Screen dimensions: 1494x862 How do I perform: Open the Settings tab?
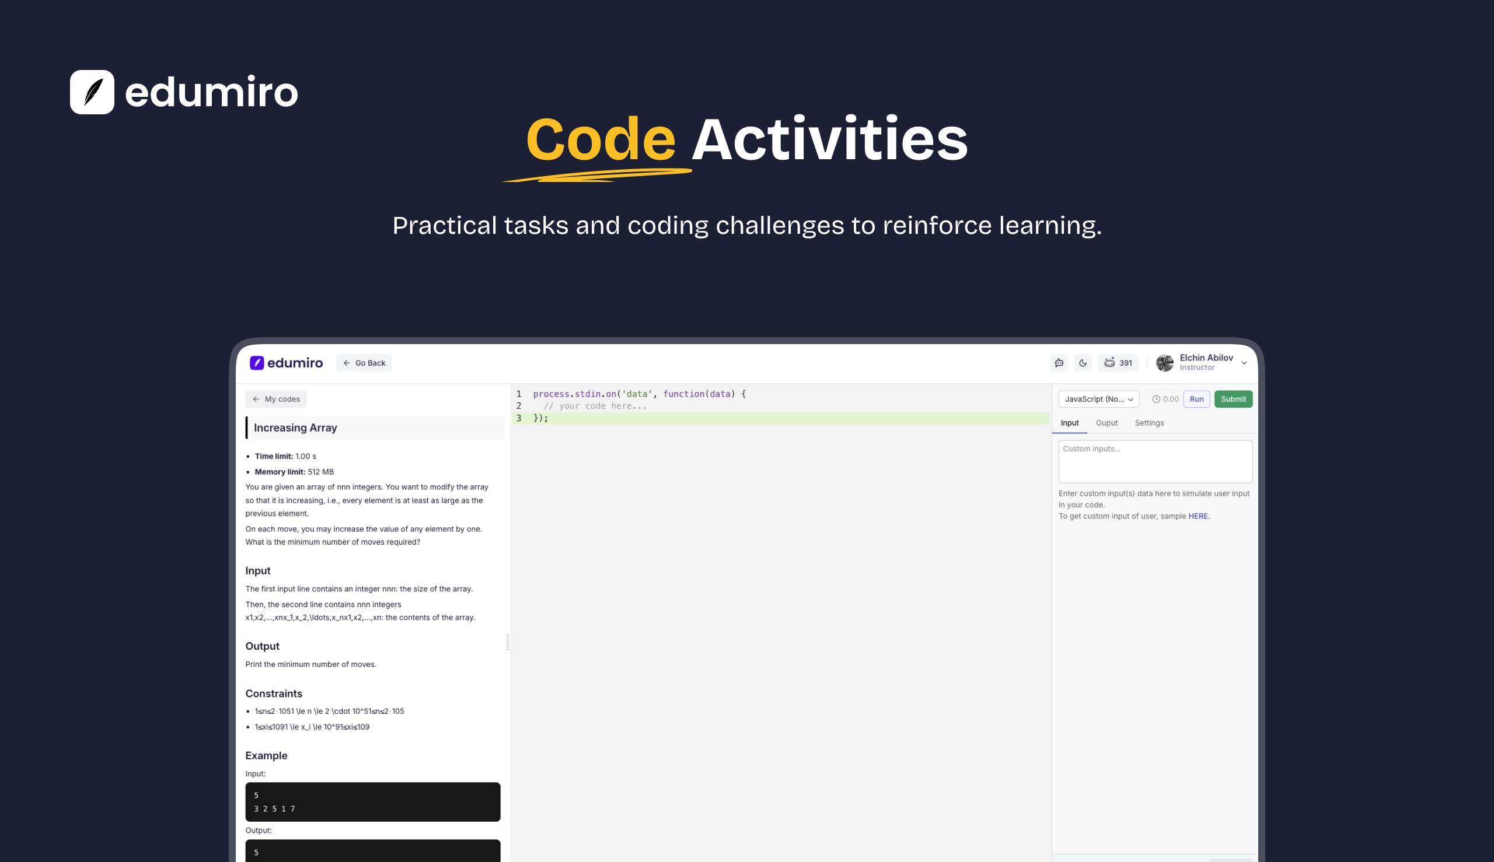[x=1149, y=423]
